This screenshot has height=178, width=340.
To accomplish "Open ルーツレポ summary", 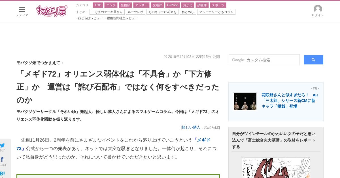I will [135, 12].
